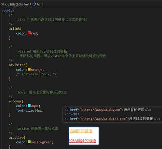
Task: Click the a:hover{ selector line
Action: pos(16,101)
